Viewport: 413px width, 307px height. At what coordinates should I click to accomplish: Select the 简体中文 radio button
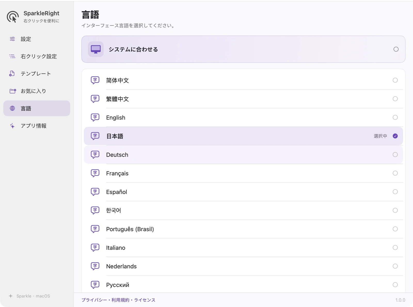(x=395, y=80)
